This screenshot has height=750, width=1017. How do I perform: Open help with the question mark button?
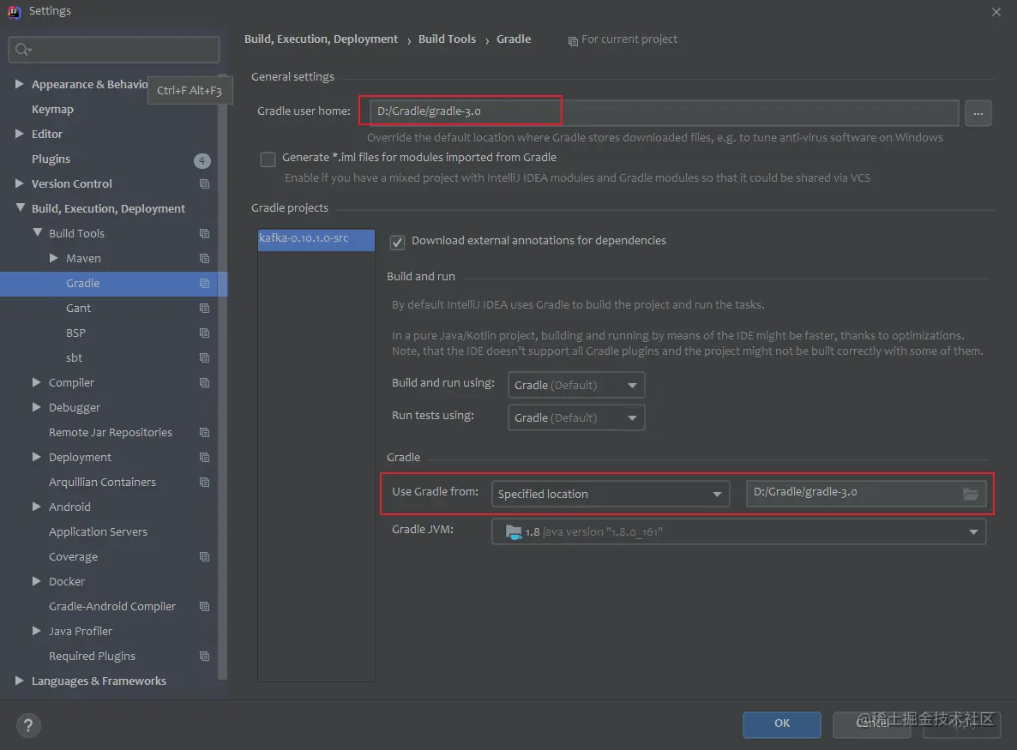[x=28, y=725]
